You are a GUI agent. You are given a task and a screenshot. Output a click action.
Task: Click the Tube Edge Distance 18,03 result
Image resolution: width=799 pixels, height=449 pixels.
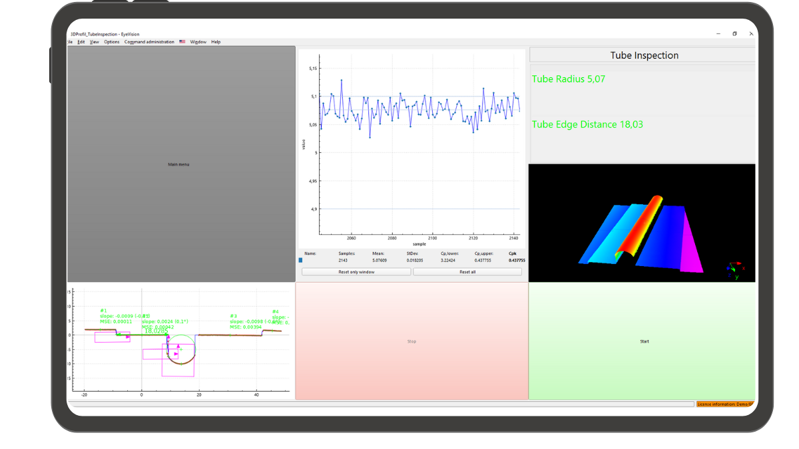coord(587,124)
